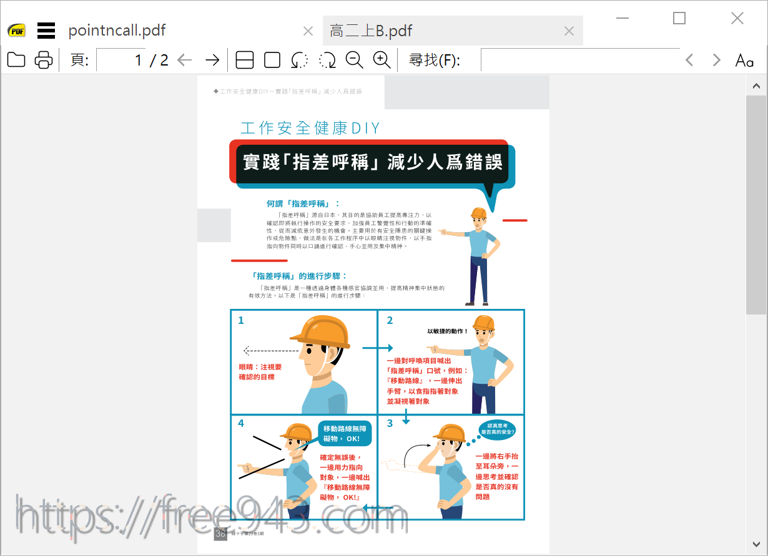The image size is (768, 556).
Task: Go to the previous page with back arrow
Action: [184, 59]
